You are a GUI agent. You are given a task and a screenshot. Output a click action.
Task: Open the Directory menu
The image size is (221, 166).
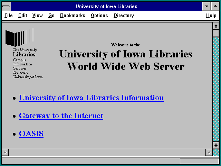[124, 15]
